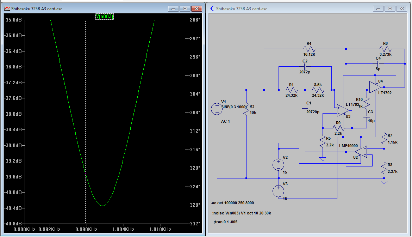Screen dimensions: 412x237
Task: Click the .ac oct 100000 250 8000 directive
Action: [232, 203]
